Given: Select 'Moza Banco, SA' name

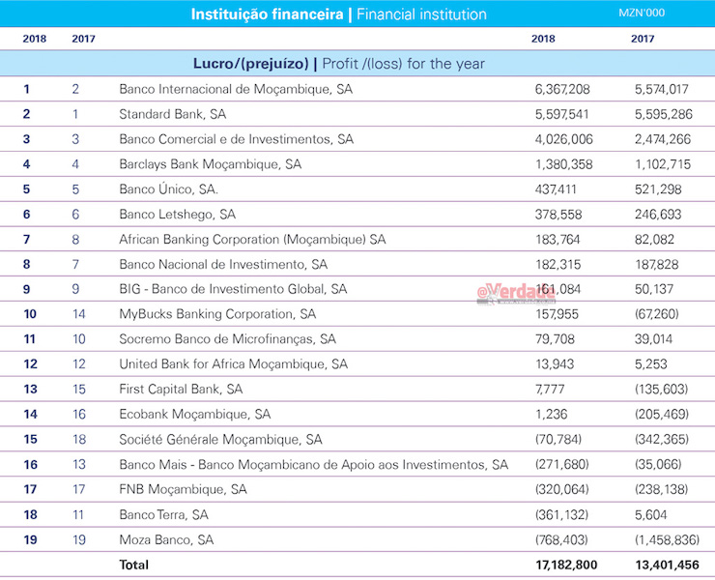Looking at the screenshot, I should (x=166, y=539).
